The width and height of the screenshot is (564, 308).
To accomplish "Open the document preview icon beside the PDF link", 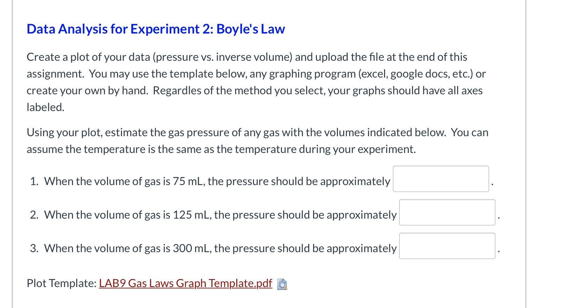I will coord(282,284).
